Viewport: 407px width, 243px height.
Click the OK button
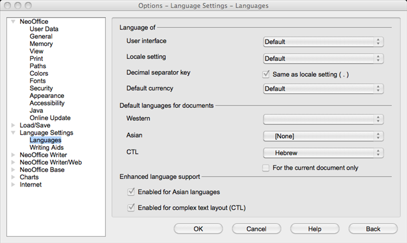[x=199, y=229]
